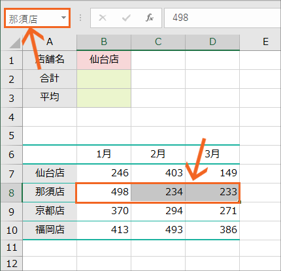Select column B header
This screenshot has height=271, width=281.
coord(104,42)
